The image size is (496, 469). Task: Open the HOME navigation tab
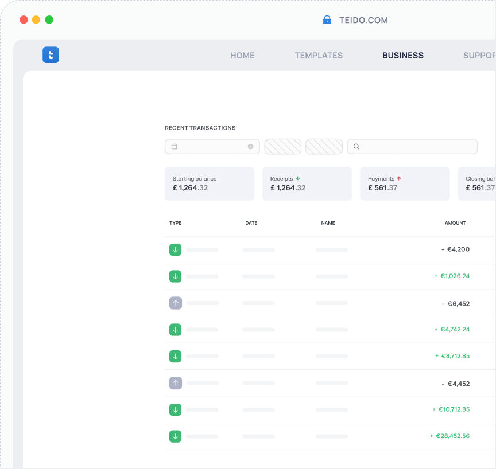tap(242, 56)
